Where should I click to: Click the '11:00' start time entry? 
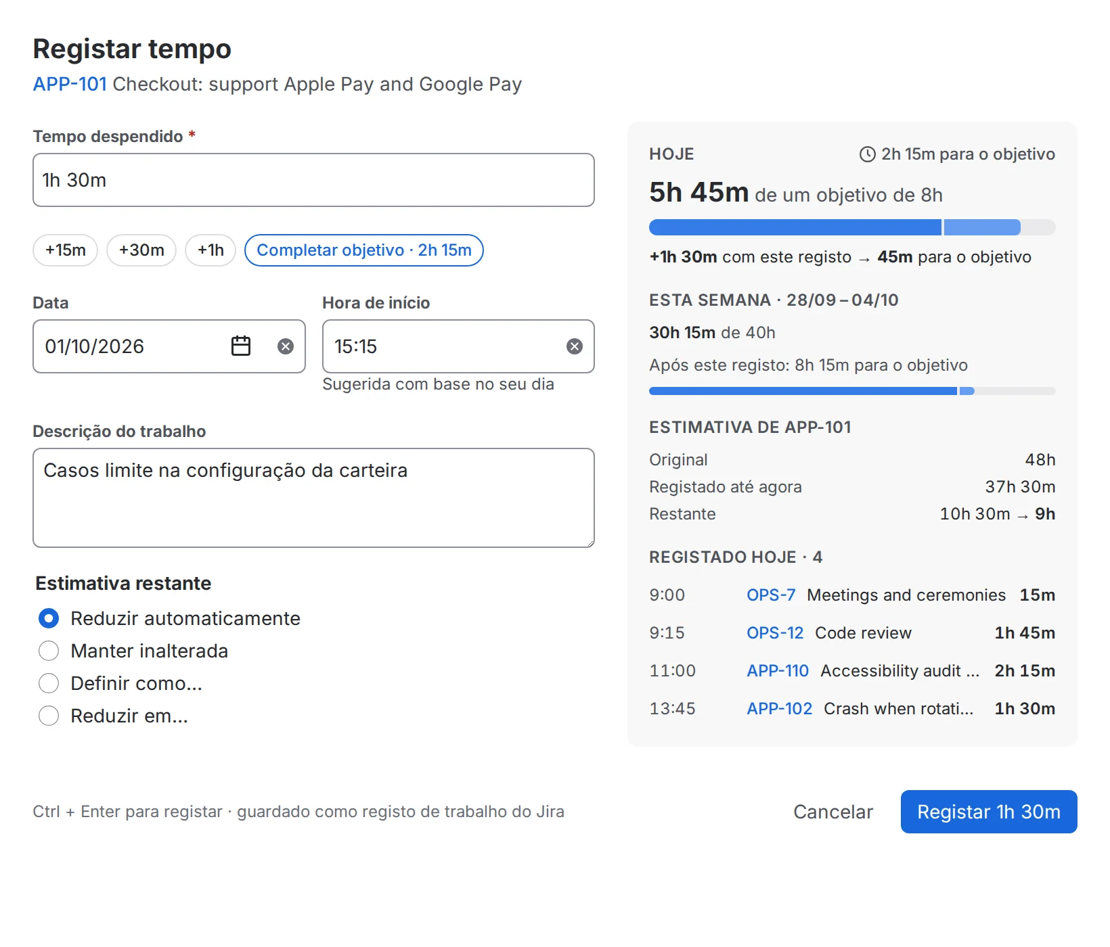pos(672,671)
